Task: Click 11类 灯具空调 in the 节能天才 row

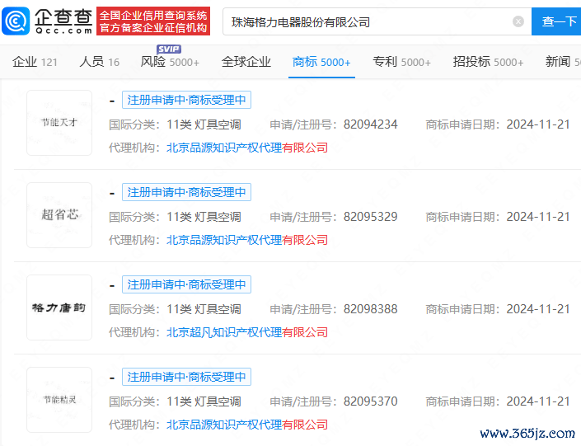Action: pyautogui.click(x=204, y=124)
